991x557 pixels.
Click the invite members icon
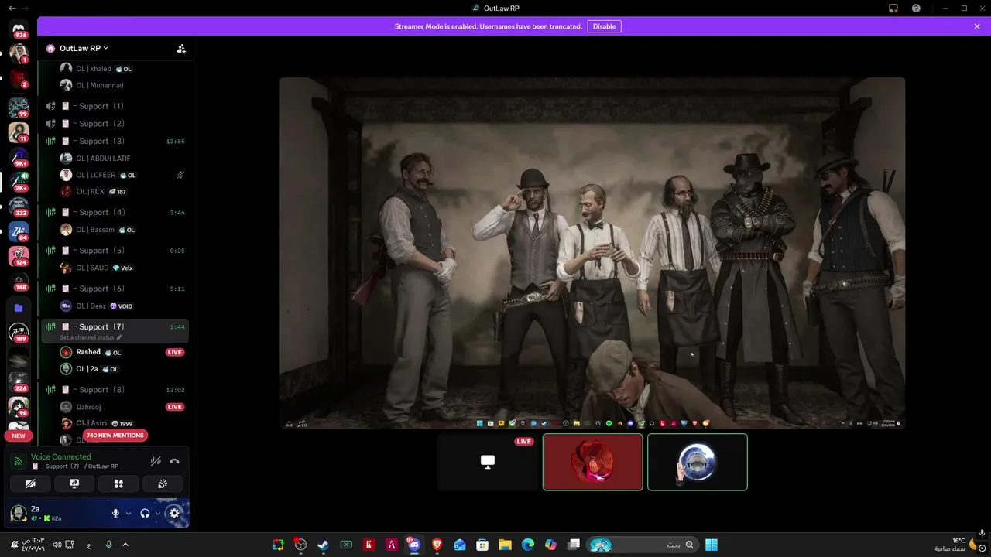point(181,48)
